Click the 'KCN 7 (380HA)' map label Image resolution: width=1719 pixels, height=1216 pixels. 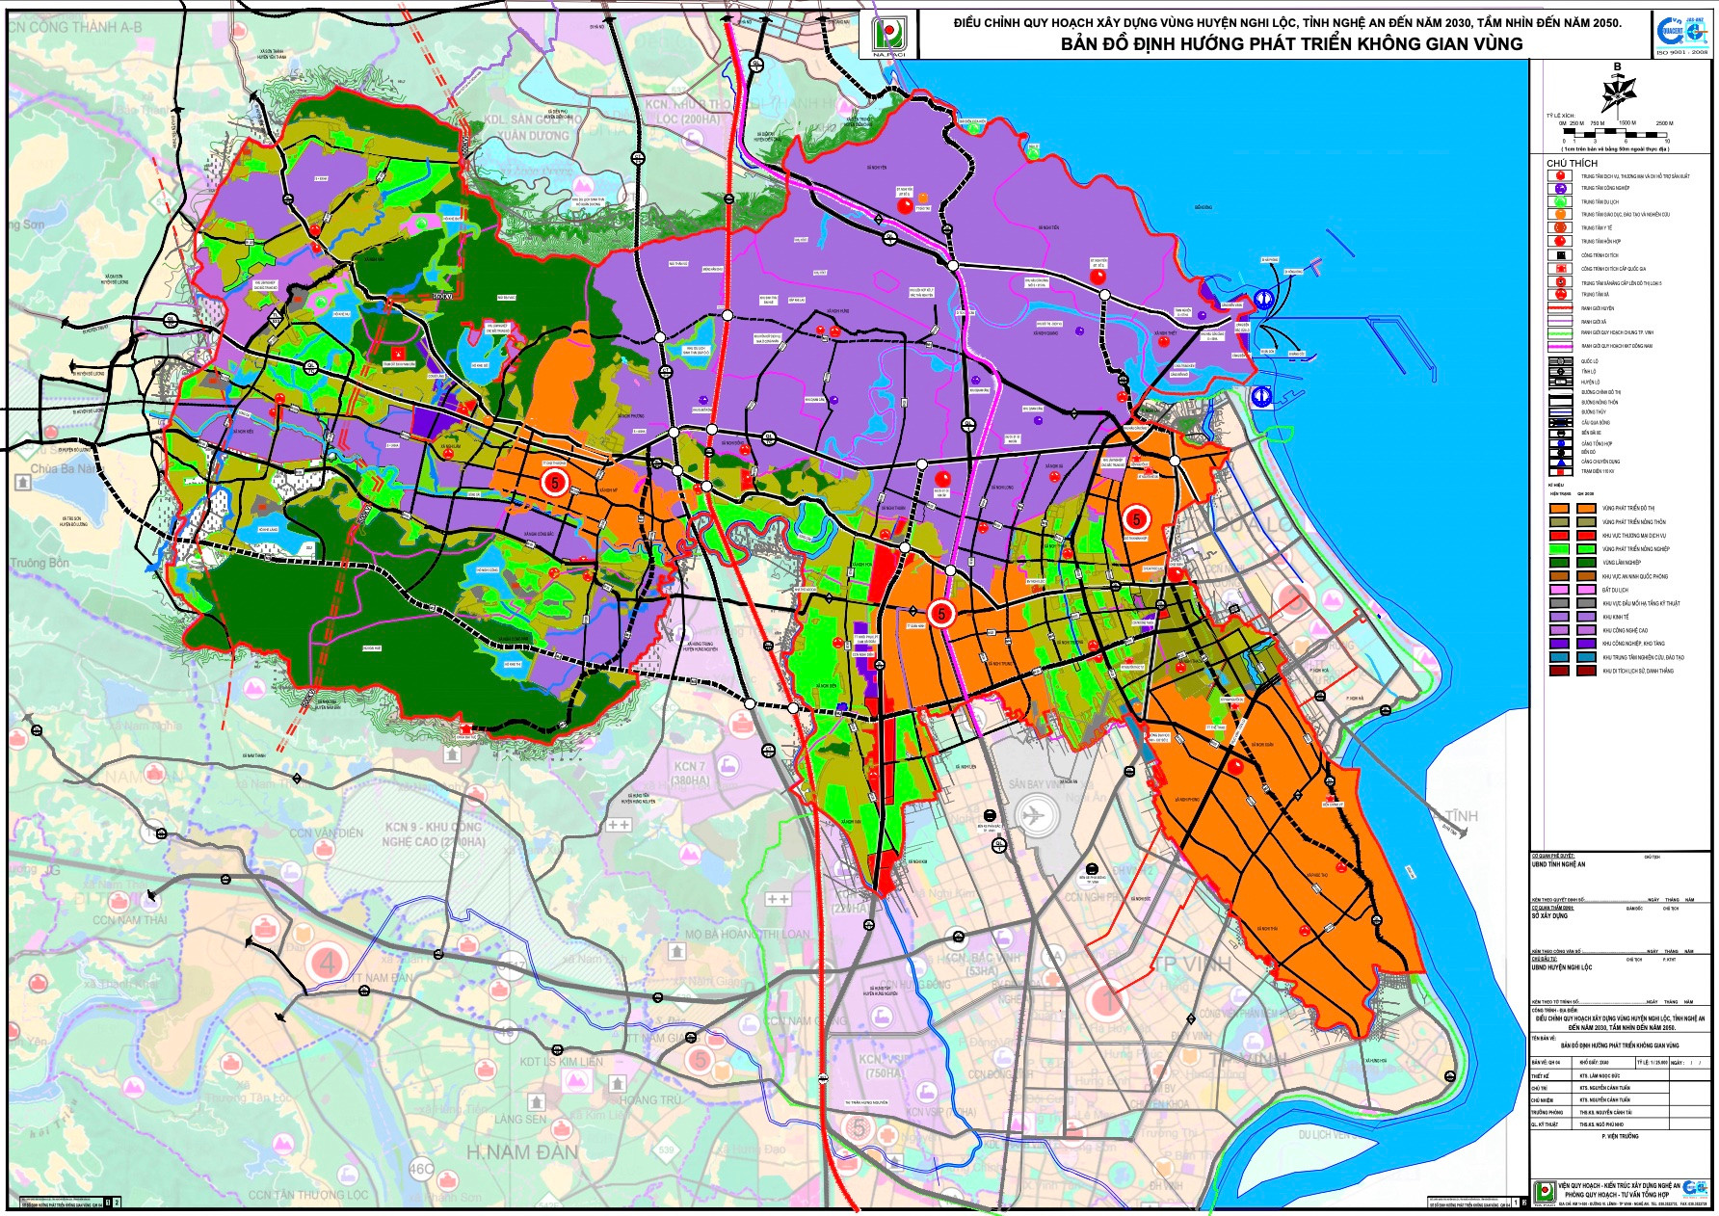[690, 773]
